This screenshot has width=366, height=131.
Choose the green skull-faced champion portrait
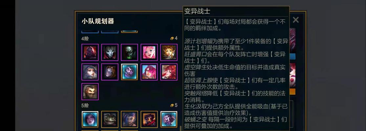[129, 52]
